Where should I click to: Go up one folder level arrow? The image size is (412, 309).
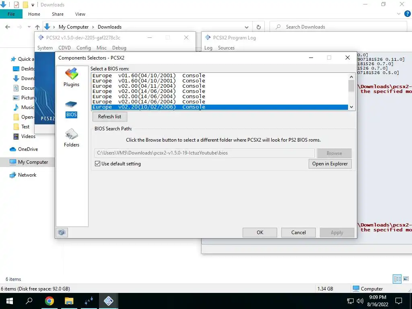[37, 27]
